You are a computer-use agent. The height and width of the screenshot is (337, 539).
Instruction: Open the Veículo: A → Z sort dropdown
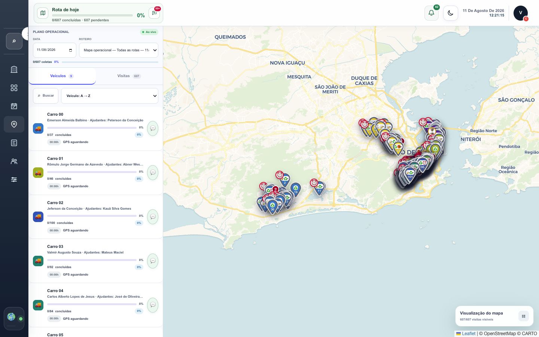click(x=110, y=96)
